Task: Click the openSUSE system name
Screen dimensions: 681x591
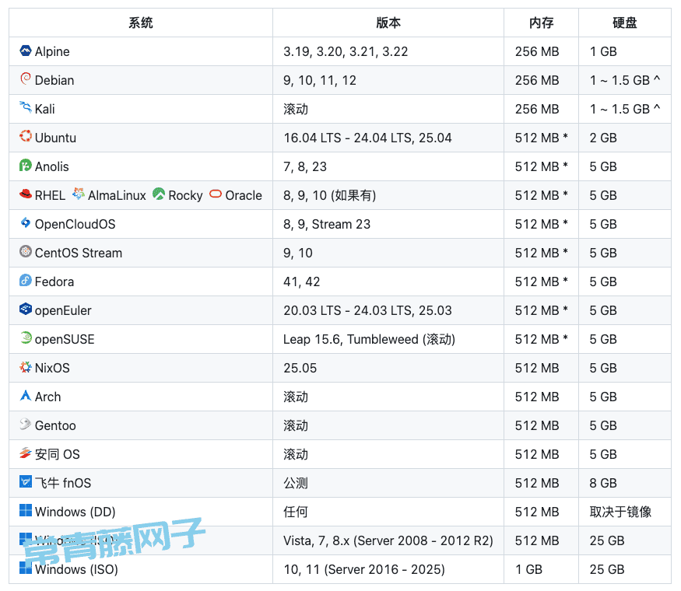Action: click(65, 339)
